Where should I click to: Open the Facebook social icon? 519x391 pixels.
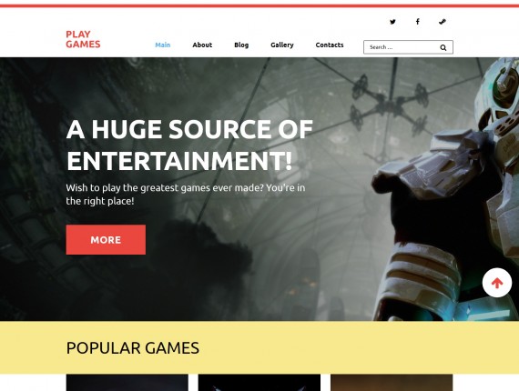(418, 22)
